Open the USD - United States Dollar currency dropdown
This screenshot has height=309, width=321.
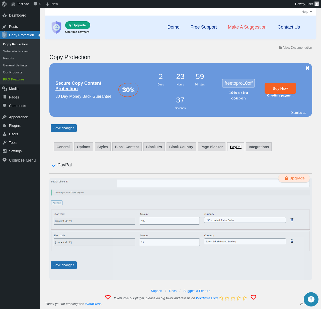(245, 220)
